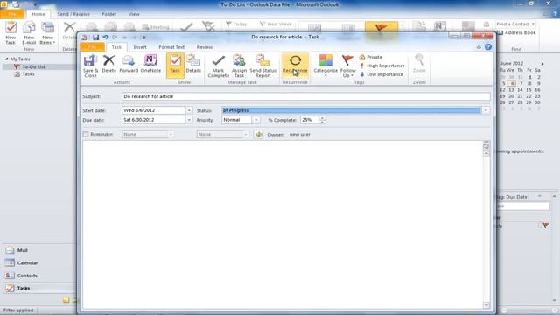Screen dimensions: 560x315
Task: Open Mail in navigation pane
Action: click(x=38, y=250)
